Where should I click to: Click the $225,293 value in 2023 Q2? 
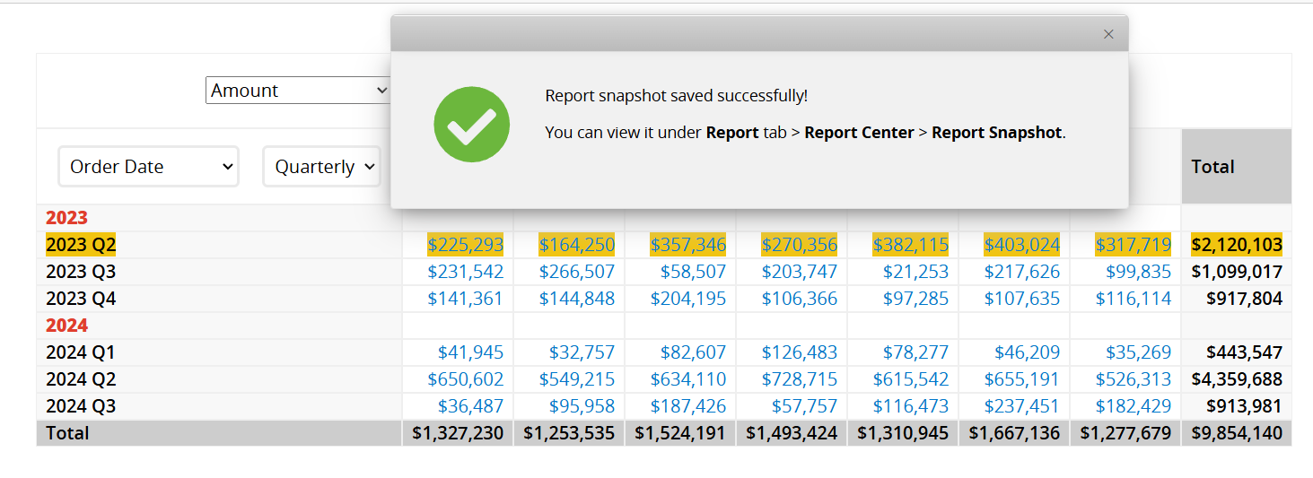point(465,245)
